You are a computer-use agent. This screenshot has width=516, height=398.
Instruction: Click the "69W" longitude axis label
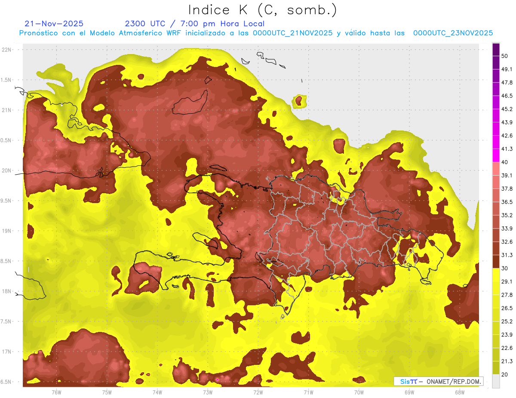pyautogui.click(x=409, y=392)
